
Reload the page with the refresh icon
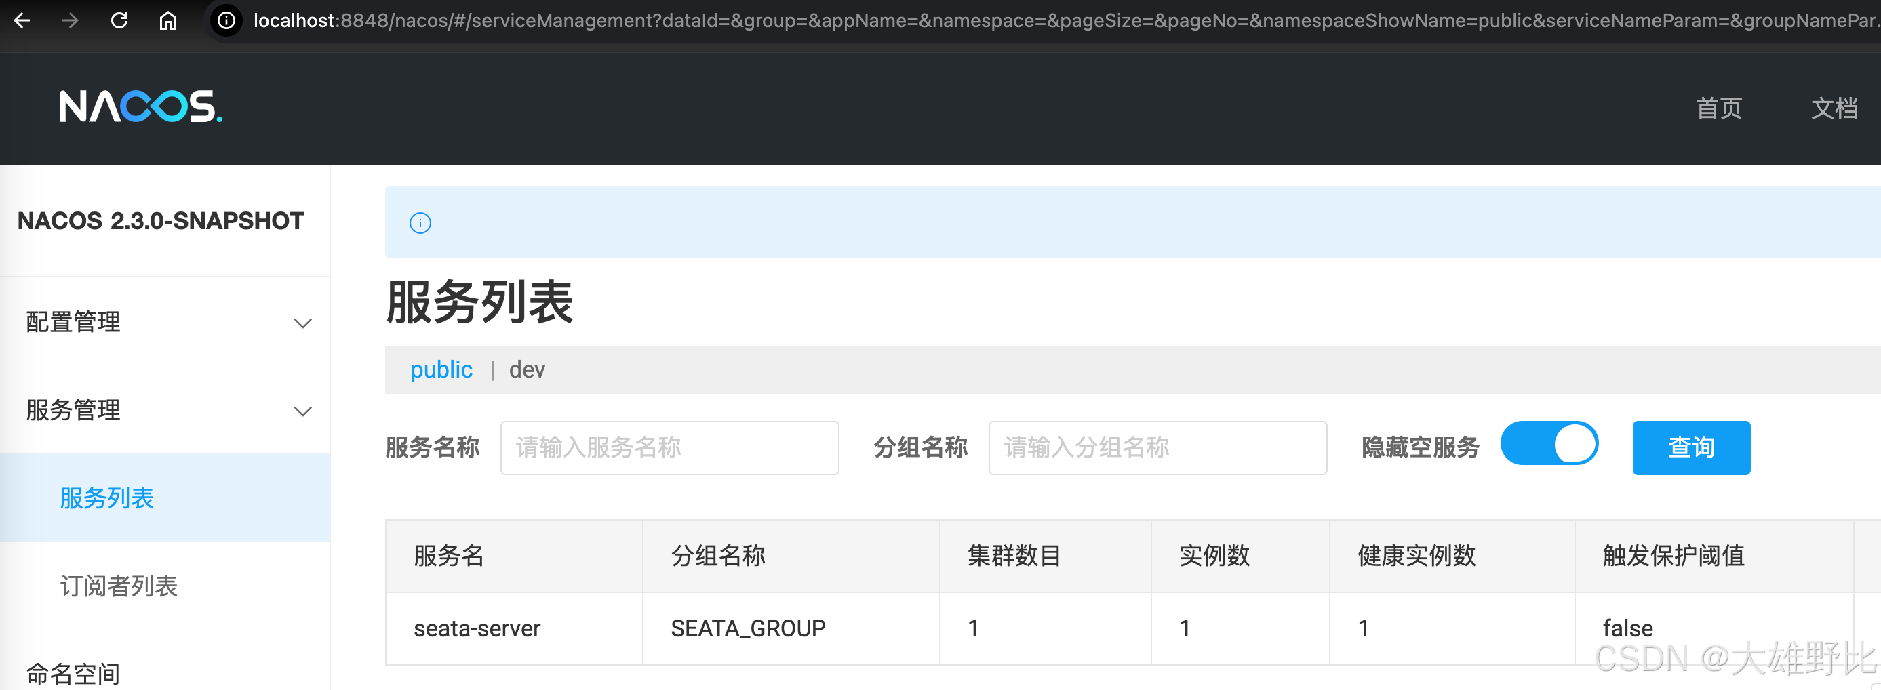(x=119, y=20)
